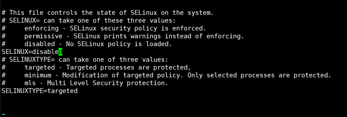Click the 'minimum' option comment line
Screen dimensions: 347x117
[x=166, y=75]
